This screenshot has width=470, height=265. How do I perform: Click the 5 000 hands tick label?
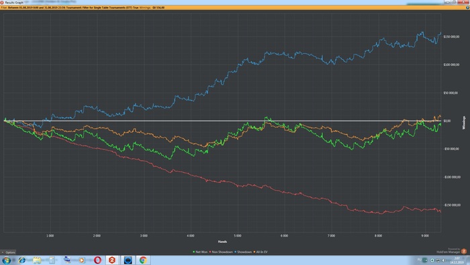click(238, 236)
